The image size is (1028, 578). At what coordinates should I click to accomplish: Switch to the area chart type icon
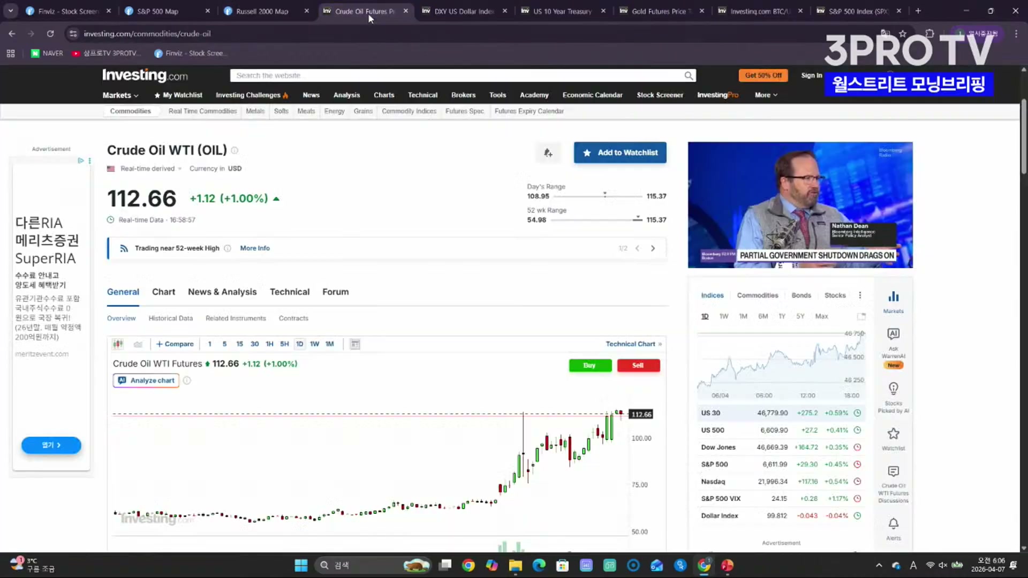[138, 344]
